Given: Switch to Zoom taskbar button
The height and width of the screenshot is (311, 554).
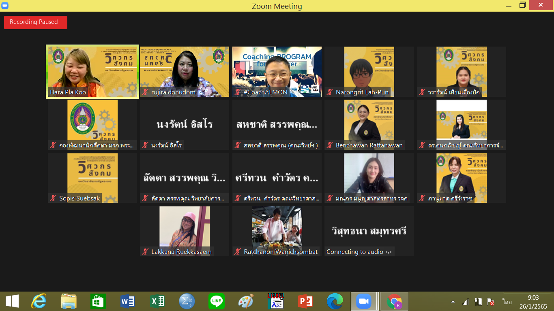Looking at the screenshot, I should click(x=364, y=301).
